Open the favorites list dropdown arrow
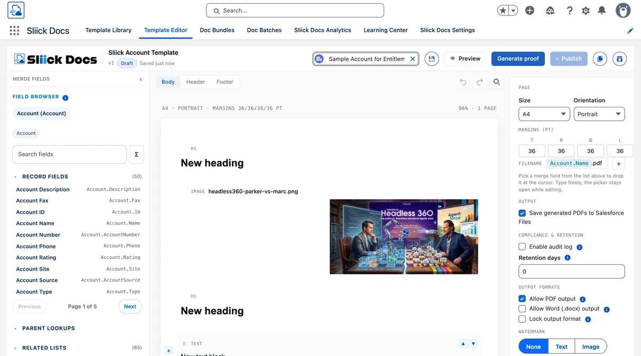 pos(513,10)
